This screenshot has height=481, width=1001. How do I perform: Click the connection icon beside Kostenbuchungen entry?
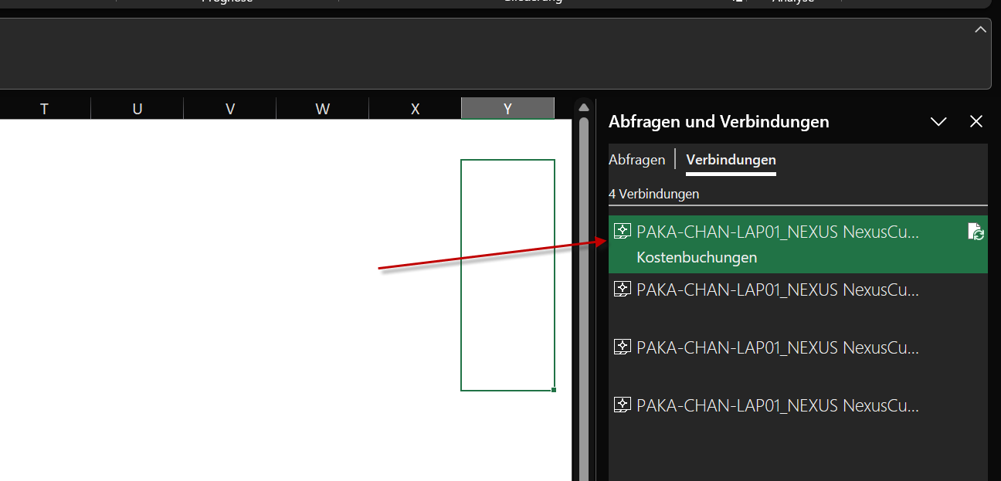(x=622, y=231)
